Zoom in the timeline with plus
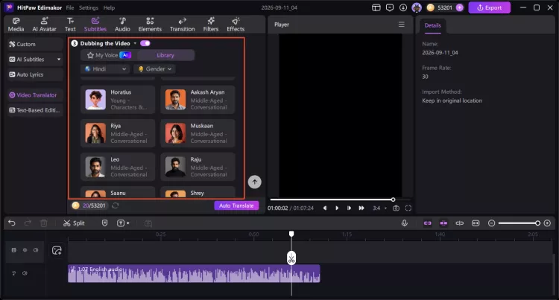559x300 pixels. (547, 223)
